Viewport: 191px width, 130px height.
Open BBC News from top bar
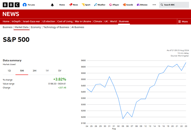click(74, 5)
